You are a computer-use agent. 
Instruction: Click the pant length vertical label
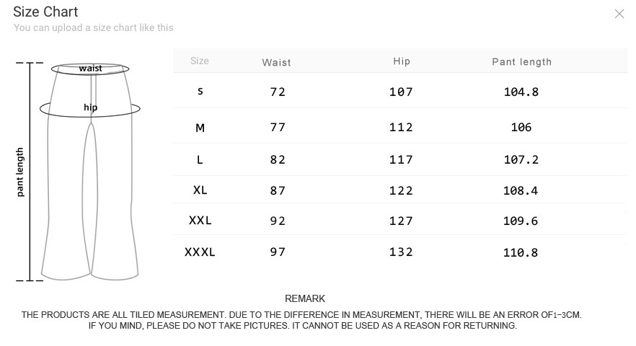tap(20, 172)
